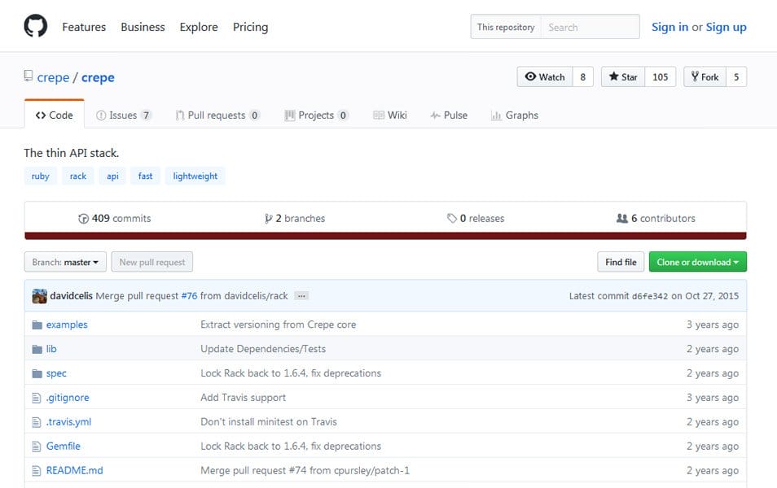Open the 'Add Travis support' commit message
The image size is (777, 488).
click(x=244, y=398)
